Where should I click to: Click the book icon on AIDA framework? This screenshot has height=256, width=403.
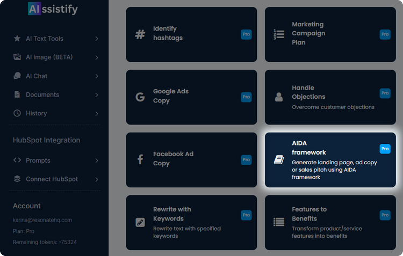[279, 159]
